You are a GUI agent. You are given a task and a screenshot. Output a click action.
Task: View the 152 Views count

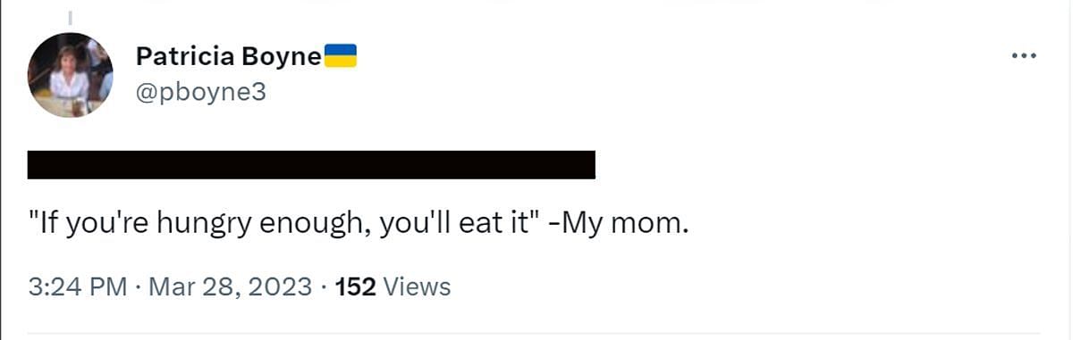(x=393, y=287)
